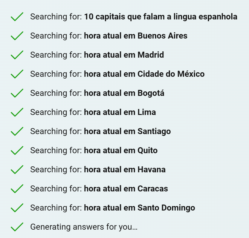The width and height of the screenshot is (249, 238).
Task: Click the checkmark next to the Madrid search
Action: [17, 55]
